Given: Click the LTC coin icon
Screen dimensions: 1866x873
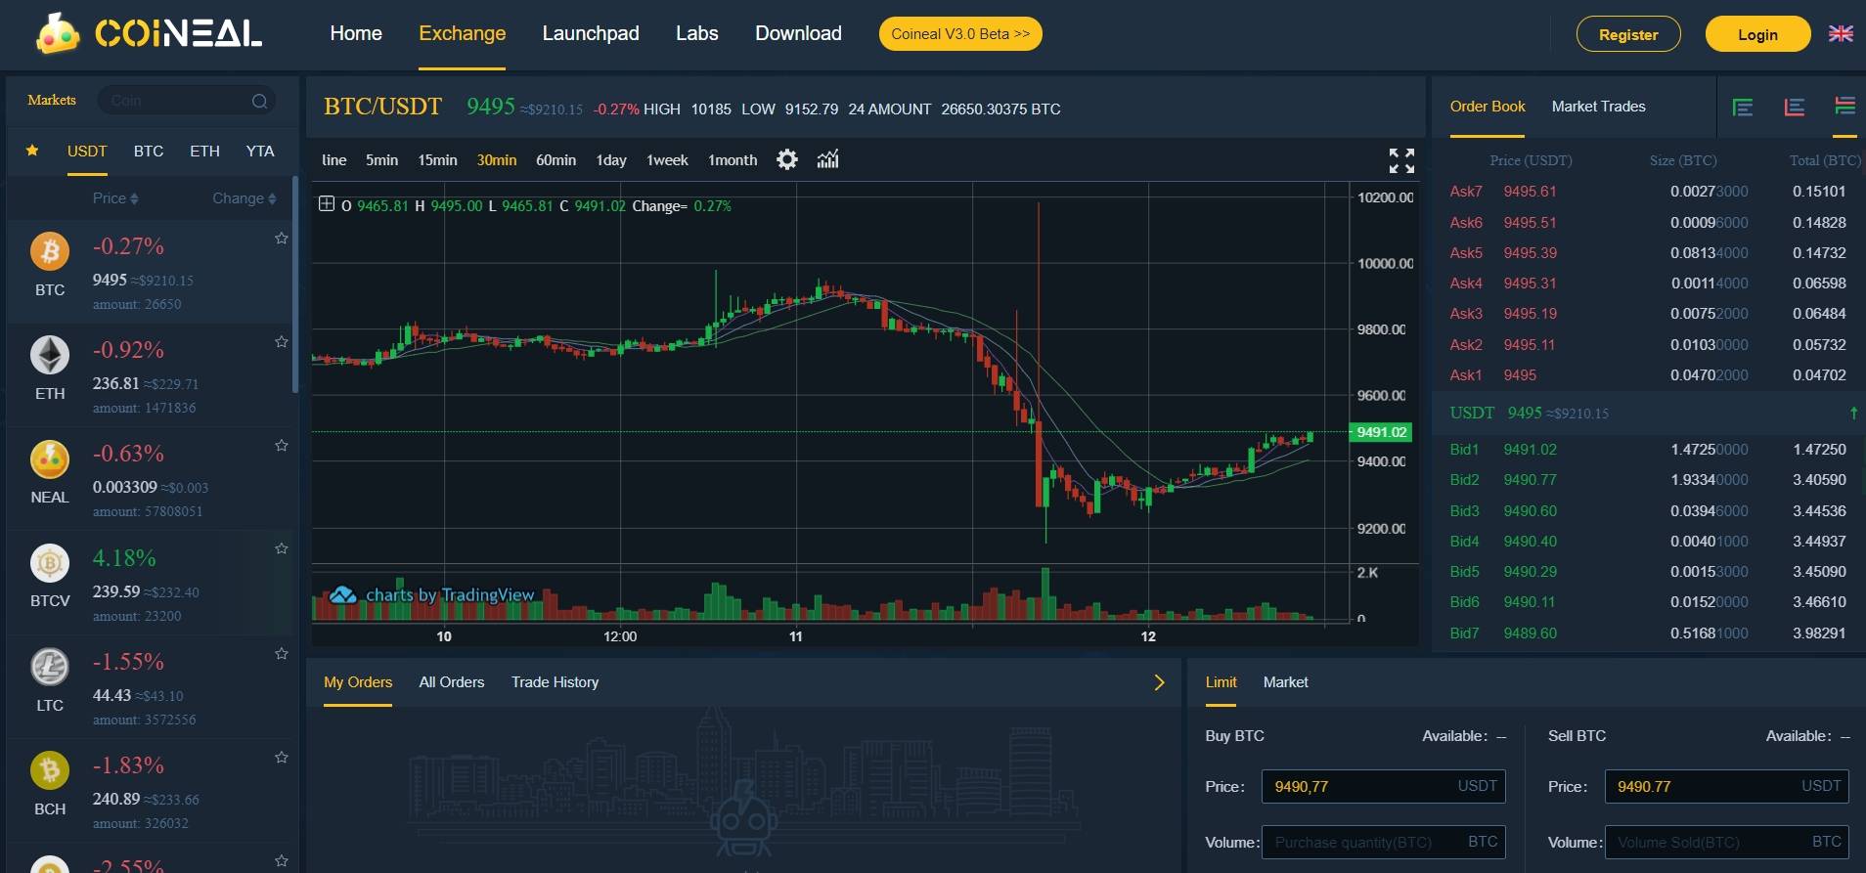Looking at the screenshot, I should (x=50, y=667).
